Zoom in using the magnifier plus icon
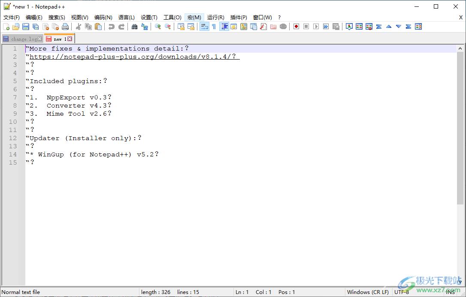The height and width of the screenshot is (297, 466). (x=158, y=27)
